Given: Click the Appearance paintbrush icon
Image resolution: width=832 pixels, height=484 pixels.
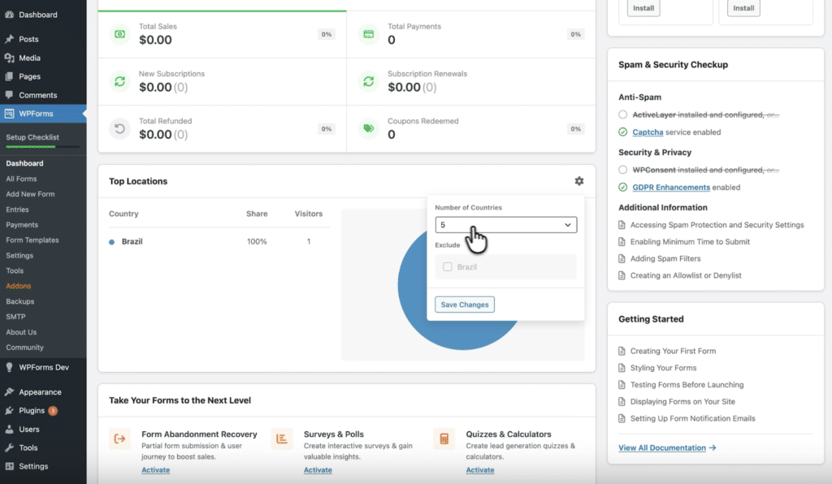Looking at the screenshot, I should pyautogui.click(x=9, y=392).
